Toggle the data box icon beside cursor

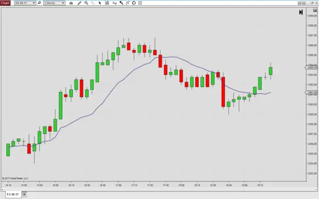pyautogui.click(x=107, y=3)
